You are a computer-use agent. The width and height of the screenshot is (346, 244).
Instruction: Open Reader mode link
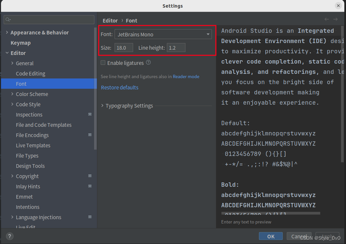click(186, 76)
